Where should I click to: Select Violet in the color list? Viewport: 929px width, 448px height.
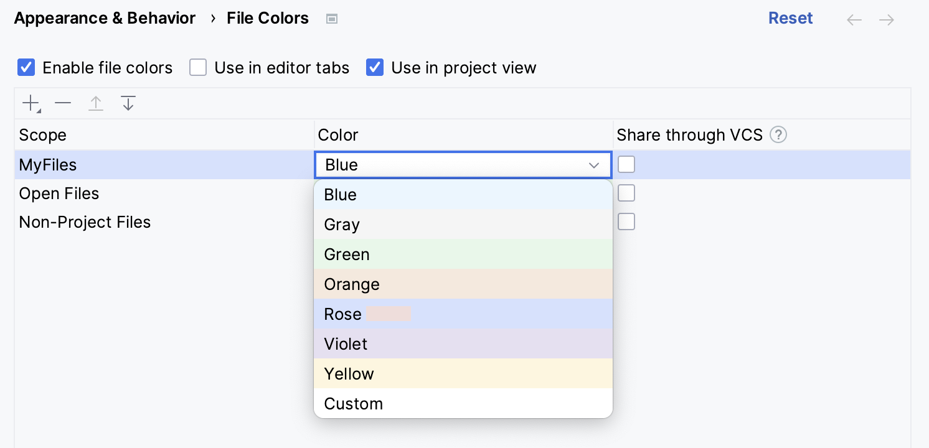(x=463, y=344)
